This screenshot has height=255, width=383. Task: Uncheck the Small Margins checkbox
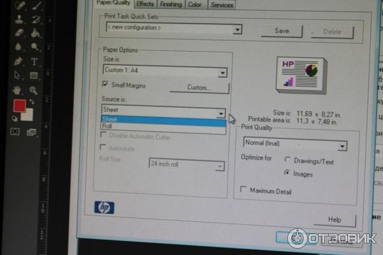pos(105,84)
